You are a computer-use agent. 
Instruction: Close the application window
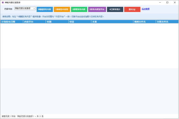(175, 2)
